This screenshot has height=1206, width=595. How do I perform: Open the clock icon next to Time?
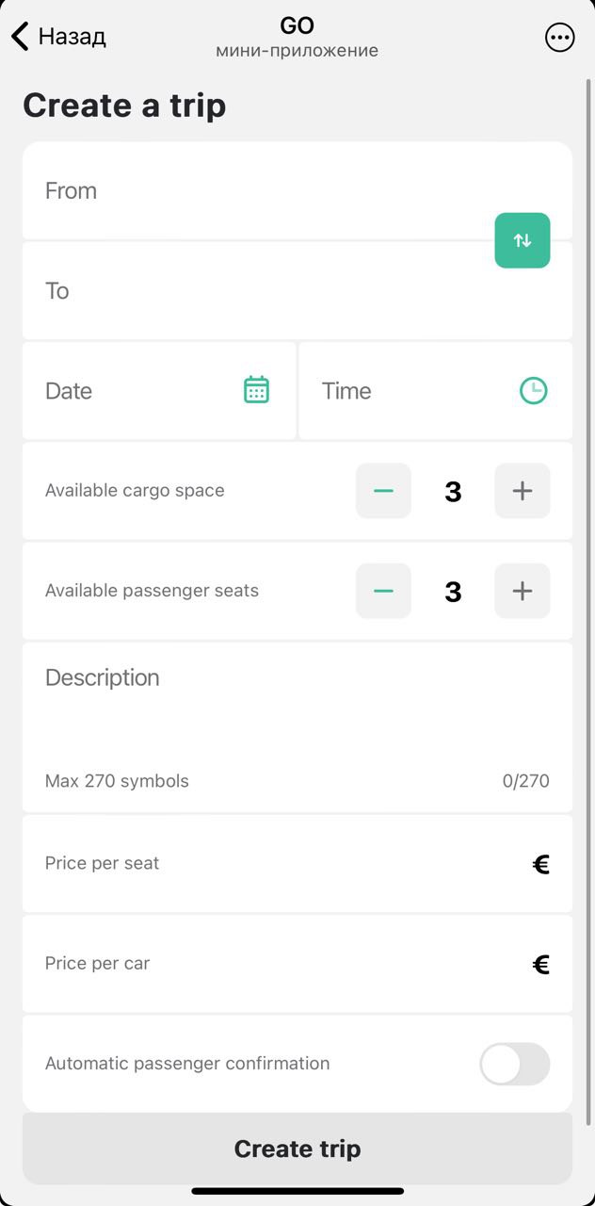(x=533, y=390)
